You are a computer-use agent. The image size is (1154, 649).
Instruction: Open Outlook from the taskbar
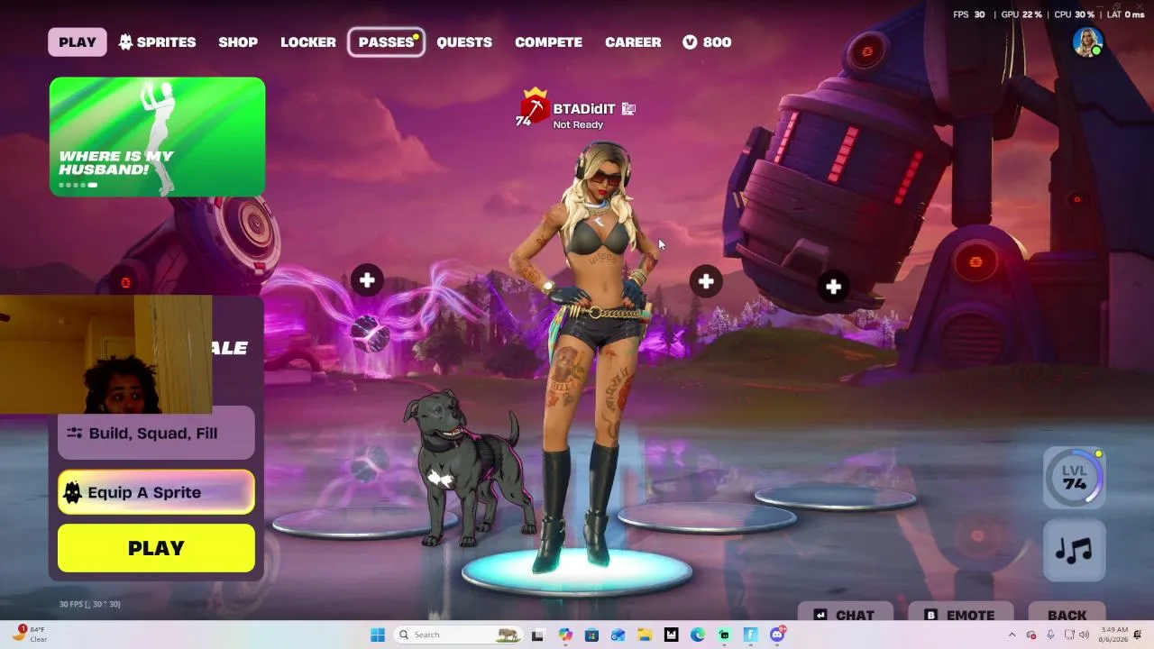[x=618, y=635]
